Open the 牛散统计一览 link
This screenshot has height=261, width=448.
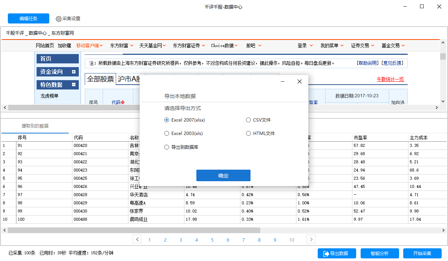pyautogui.click(x=390, y=79)
